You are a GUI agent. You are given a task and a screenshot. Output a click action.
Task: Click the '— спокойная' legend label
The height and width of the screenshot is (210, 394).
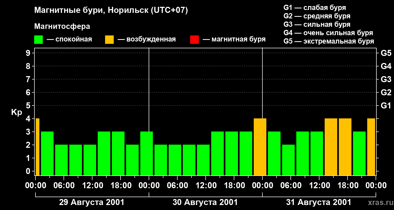[69, 39]
